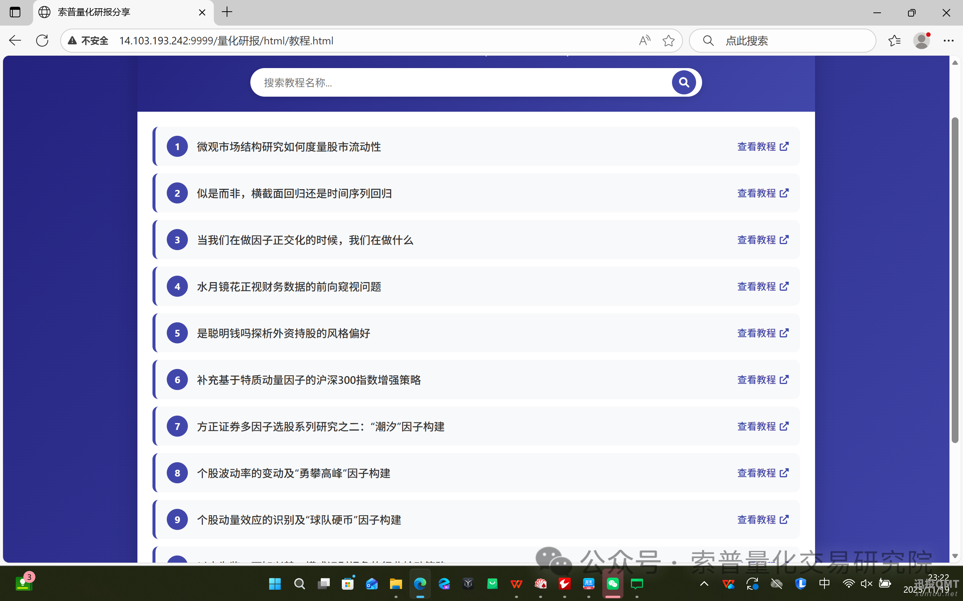Unmute the system volume in the tray
The height and width of the screenshot is (601, 963).
866,583
